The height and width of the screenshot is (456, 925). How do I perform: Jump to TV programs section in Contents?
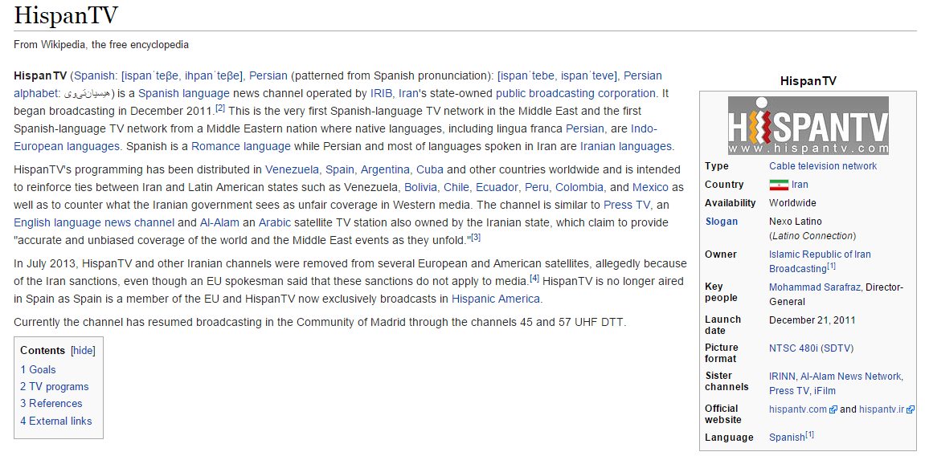point(55,387)
